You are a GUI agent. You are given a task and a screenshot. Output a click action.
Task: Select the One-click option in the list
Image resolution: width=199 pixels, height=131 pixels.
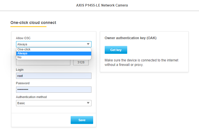(54, 49)
